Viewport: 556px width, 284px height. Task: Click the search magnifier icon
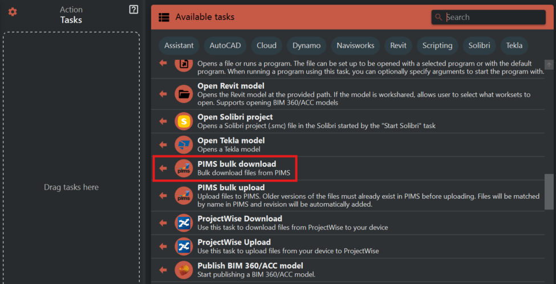[439, 17]
